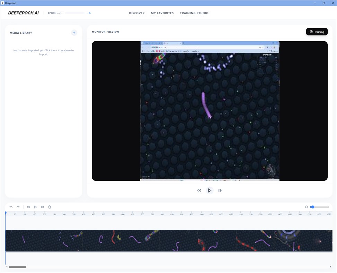Click the horizontal timeline scrollbar thumb

tap(17, 267)
